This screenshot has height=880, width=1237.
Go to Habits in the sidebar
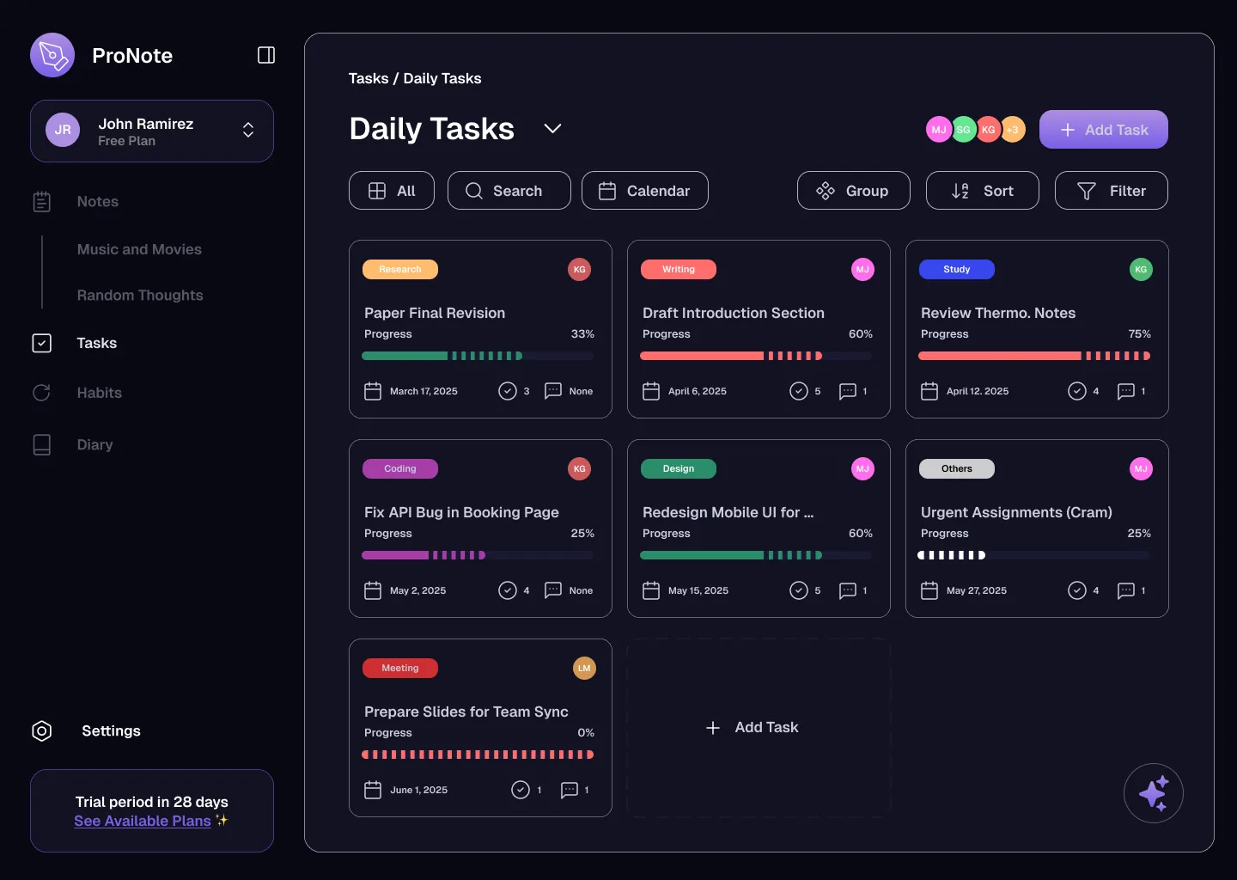click(100, 393)
